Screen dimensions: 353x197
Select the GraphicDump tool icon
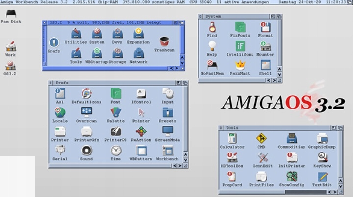point(322,138)
